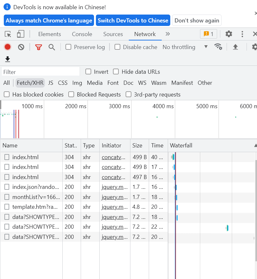
Task: Open concatv initiator link of first index.html row
Action: (x=113, y=157)
